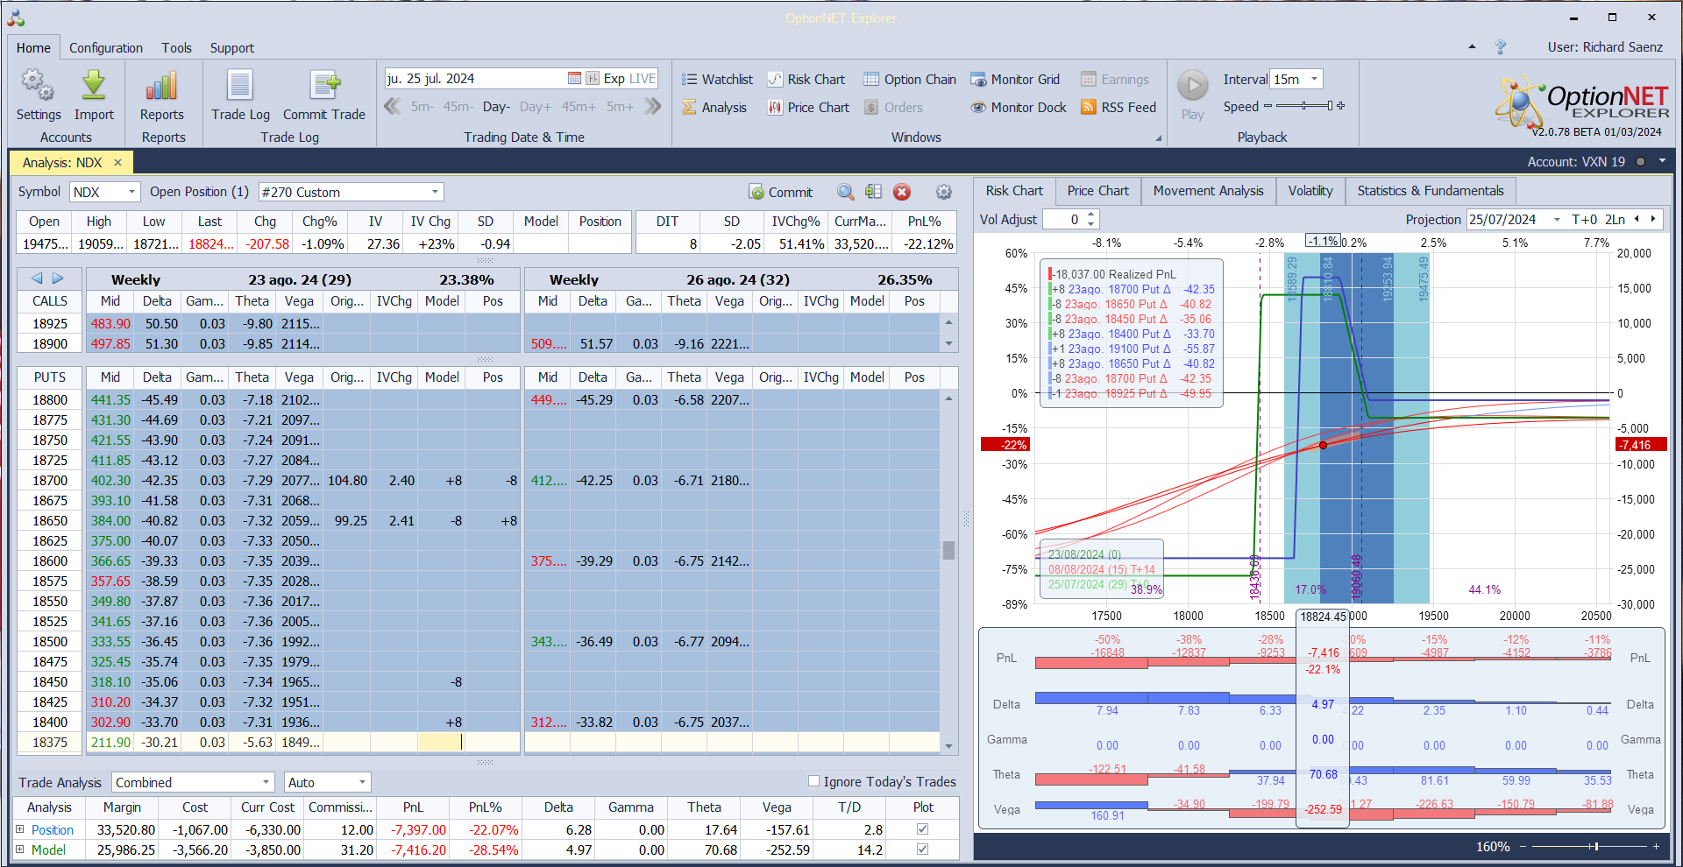Collapse the ribbon with the up arrow
Screen dimensions: 1683x867
pos(1472,47)
